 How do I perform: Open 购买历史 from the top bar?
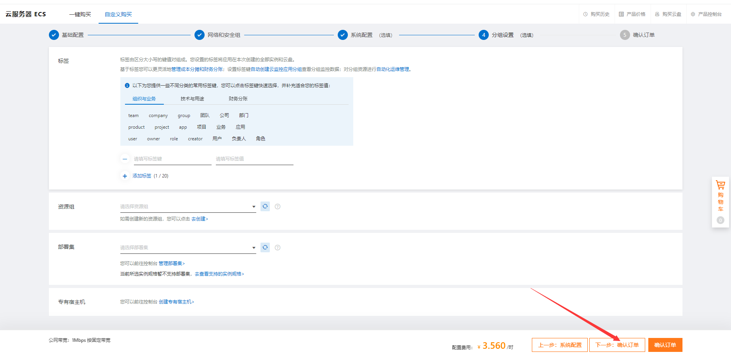click(x=596, y=14)
